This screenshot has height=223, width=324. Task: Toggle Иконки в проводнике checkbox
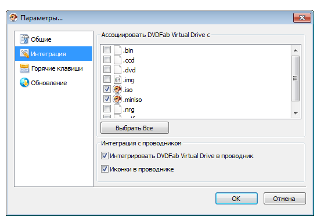[105, 169]
